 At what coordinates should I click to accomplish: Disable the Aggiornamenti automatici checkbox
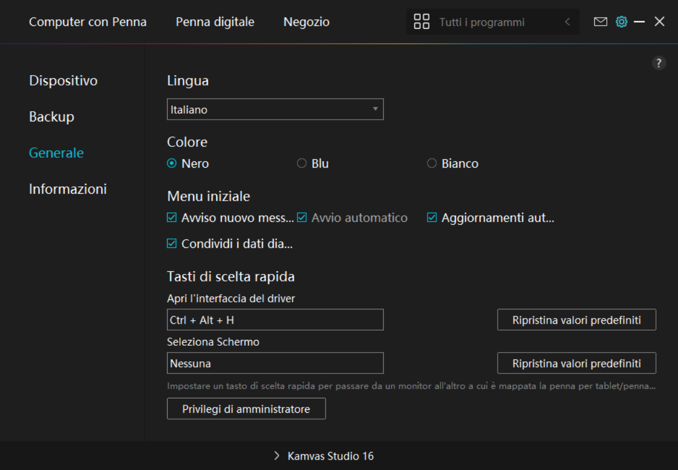point(432,218)
